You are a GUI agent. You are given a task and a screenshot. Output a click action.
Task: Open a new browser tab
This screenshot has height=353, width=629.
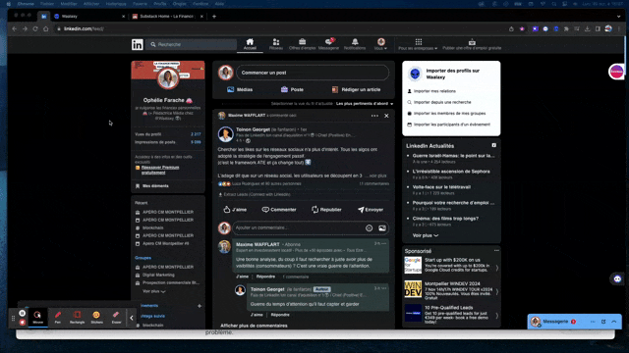(214, 17)
